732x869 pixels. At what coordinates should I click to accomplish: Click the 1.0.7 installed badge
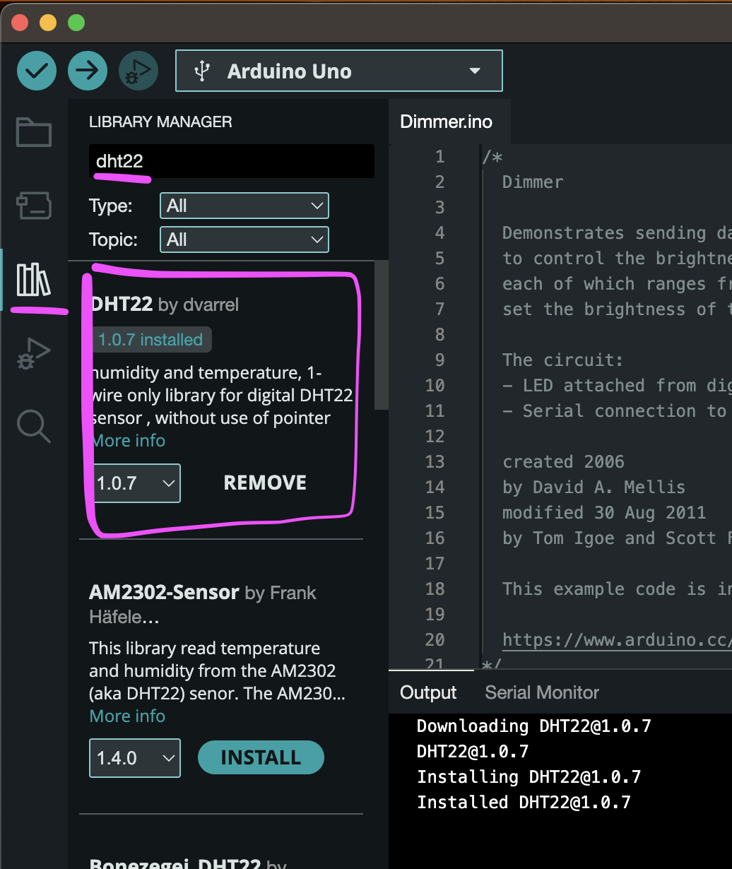tap(150, 340)
